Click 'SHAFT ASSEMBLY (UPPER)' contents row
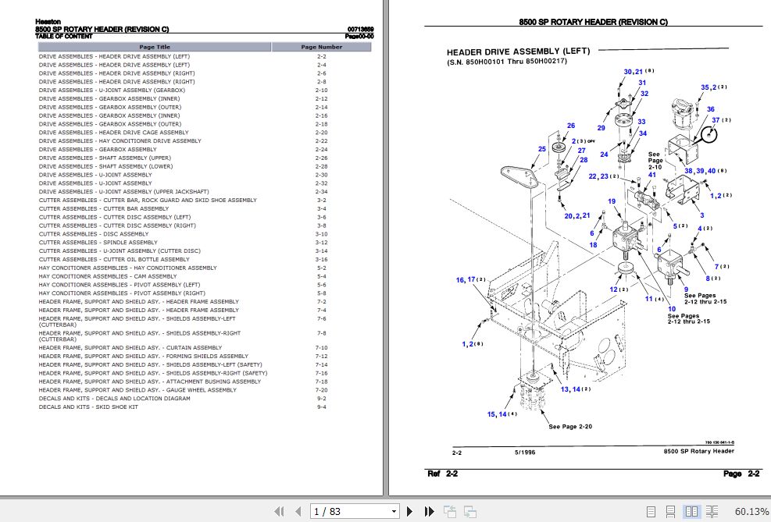Screen dimensions: 771x522 click(x=205, y=158)
